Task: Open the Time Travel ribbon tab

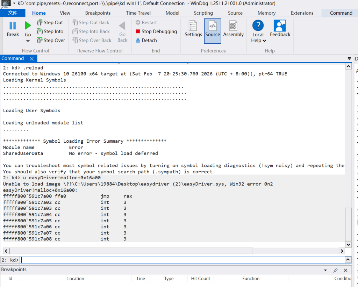Action: [138, 13]
